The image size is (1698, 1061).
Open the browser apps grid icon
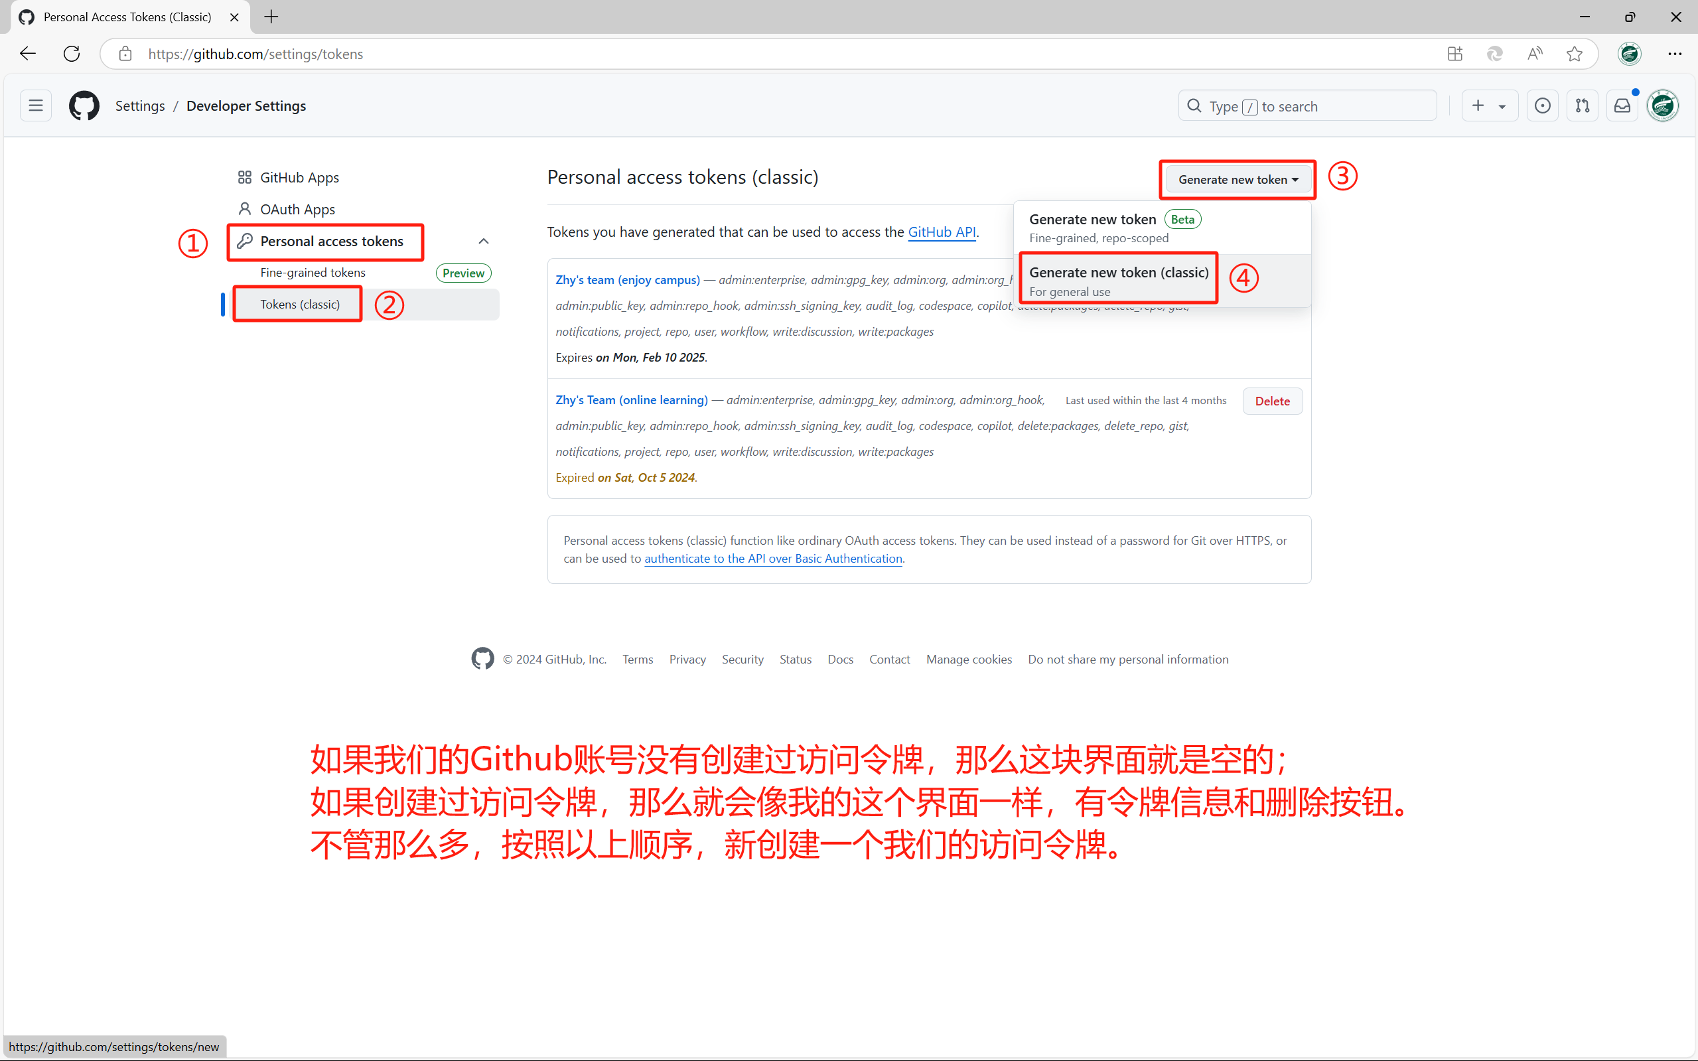click(x=1454, y=54)
